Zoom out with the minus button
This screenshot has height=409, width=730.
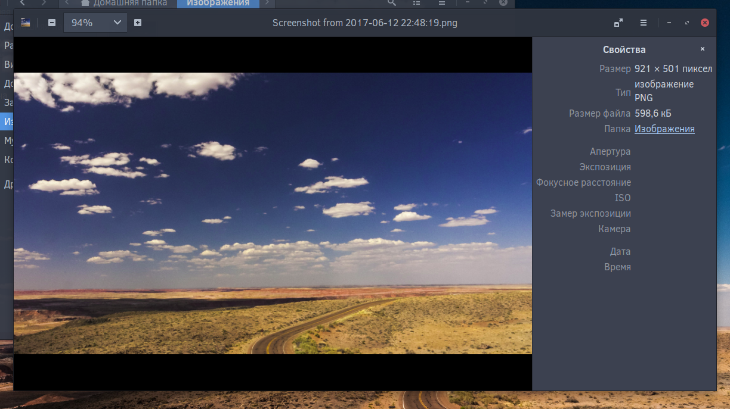pos(52,23)
